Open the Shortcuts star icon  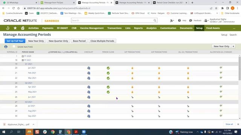point(15,28)
